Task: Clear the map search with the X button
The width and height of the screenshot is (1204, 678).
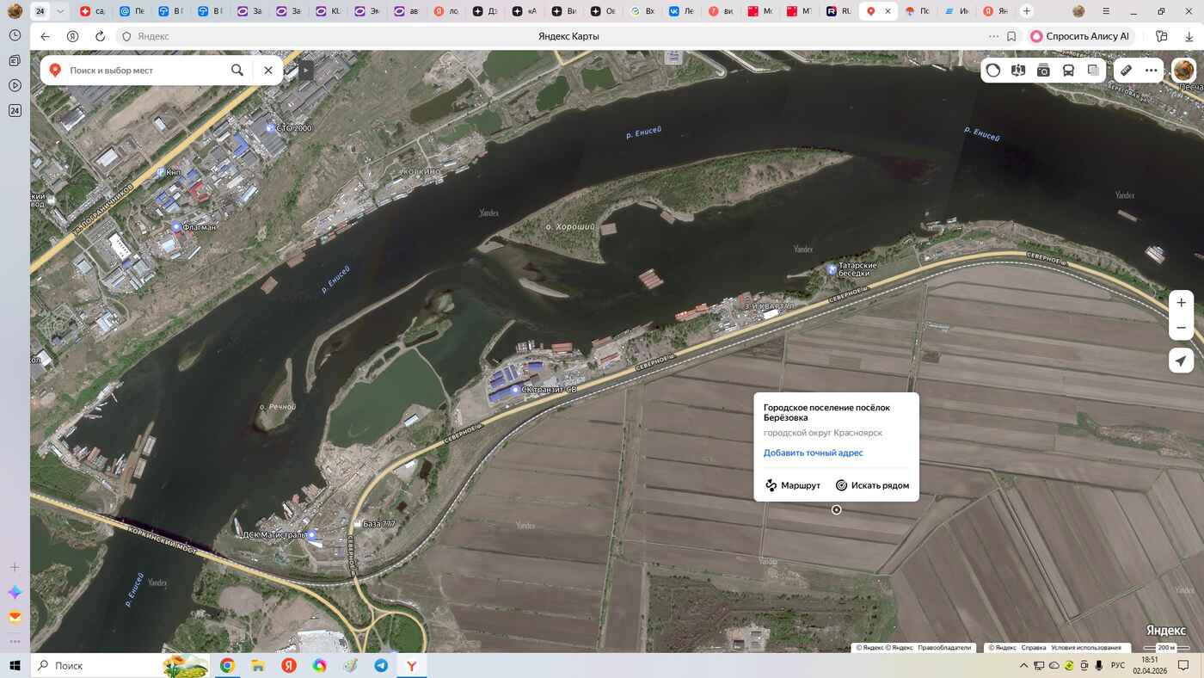Action: [268, 71]
